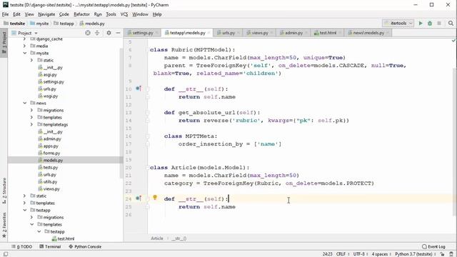
Task: Open the Event Log
Action: pos(433,246)
